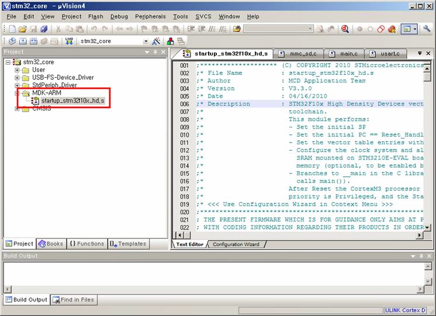Switch to the Find in Files tab

tap(74, 300)
